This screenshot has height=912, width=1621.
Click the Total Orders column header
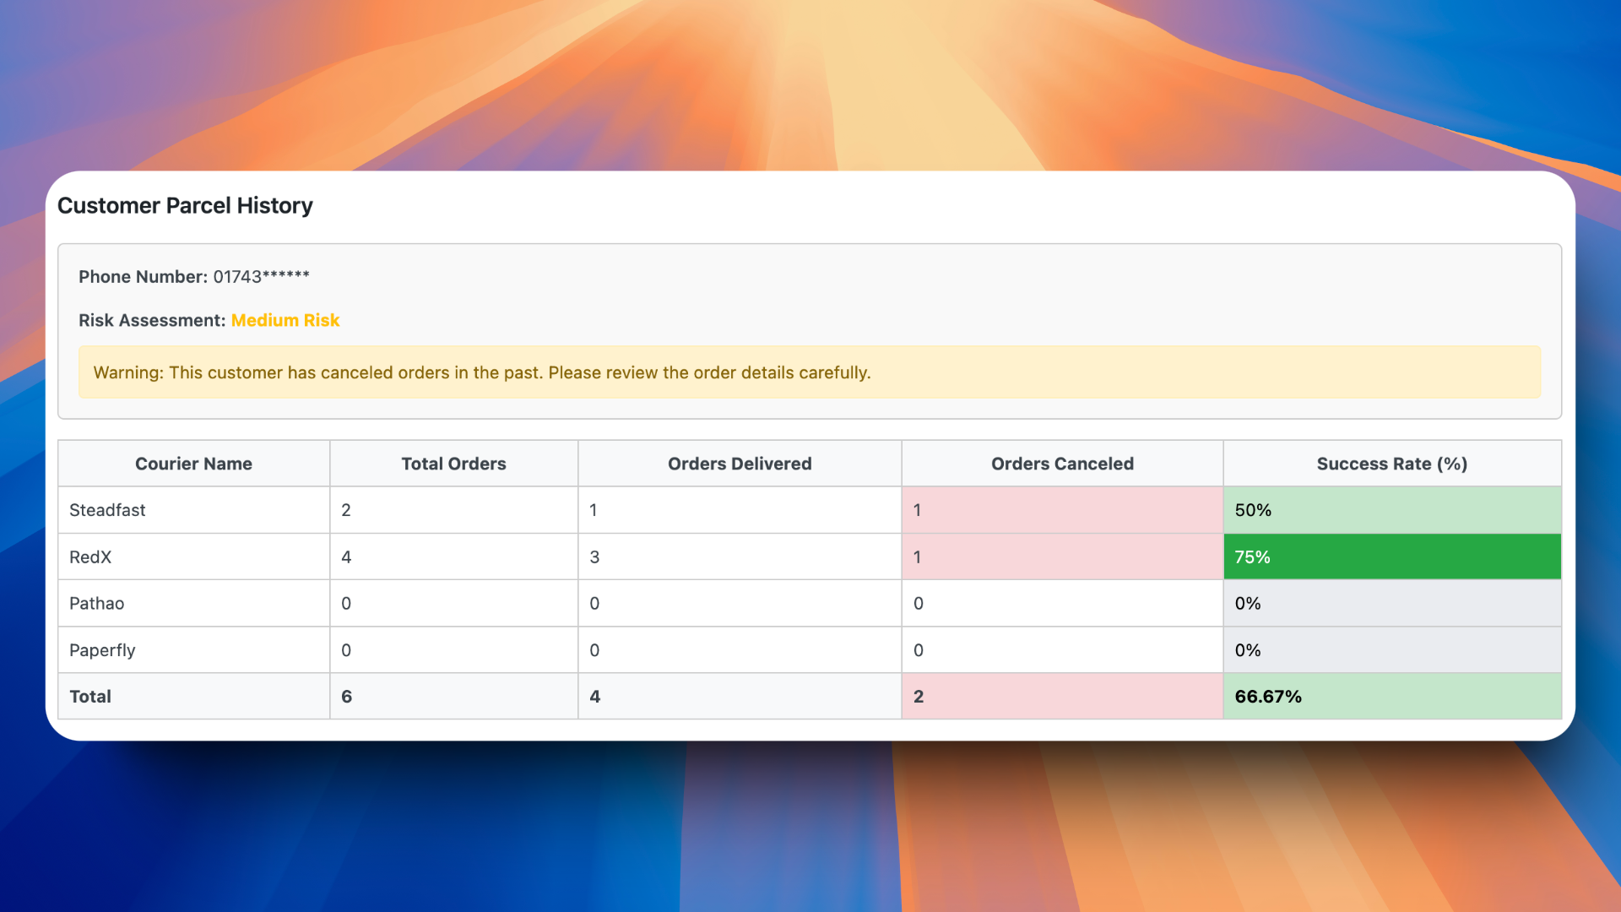click(x=453, y=464)
